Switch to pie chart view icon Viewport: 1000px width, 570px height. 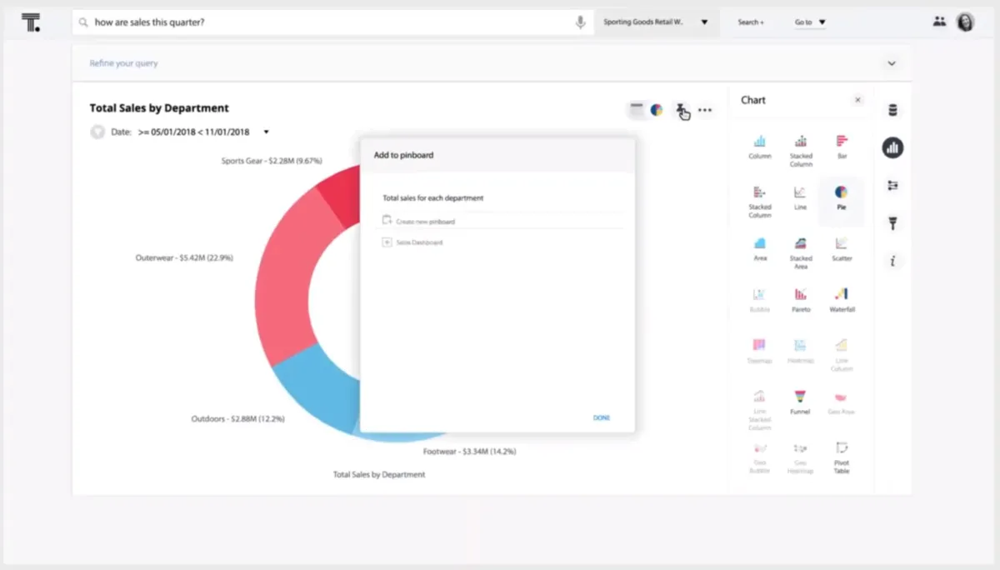[x=657, y=109]
